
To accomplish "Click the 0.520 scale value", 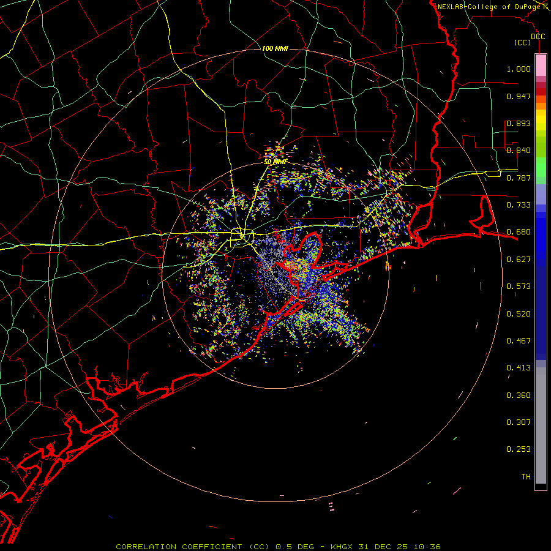I will tap(519, 314).
